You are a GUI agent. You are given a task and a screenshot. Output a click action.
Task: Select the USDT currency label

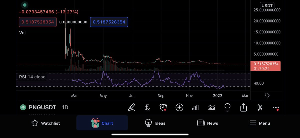(267, 5)
